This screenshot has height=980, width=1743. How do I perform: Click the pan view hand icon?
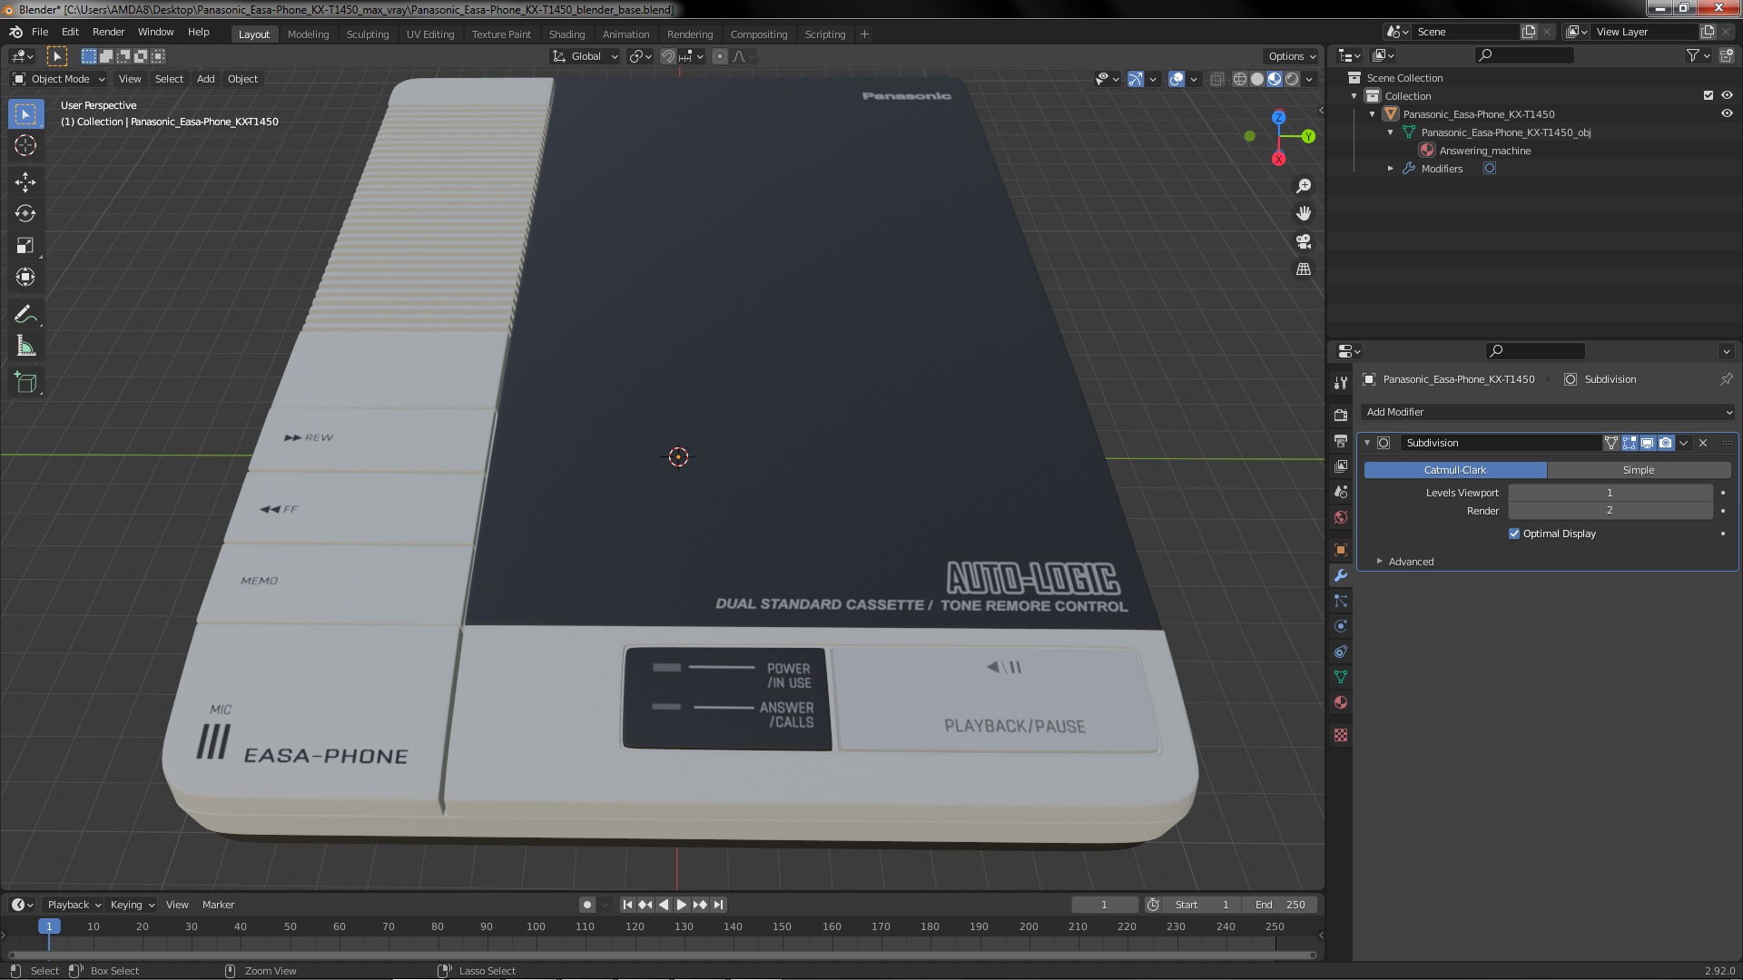[1304, 213]
